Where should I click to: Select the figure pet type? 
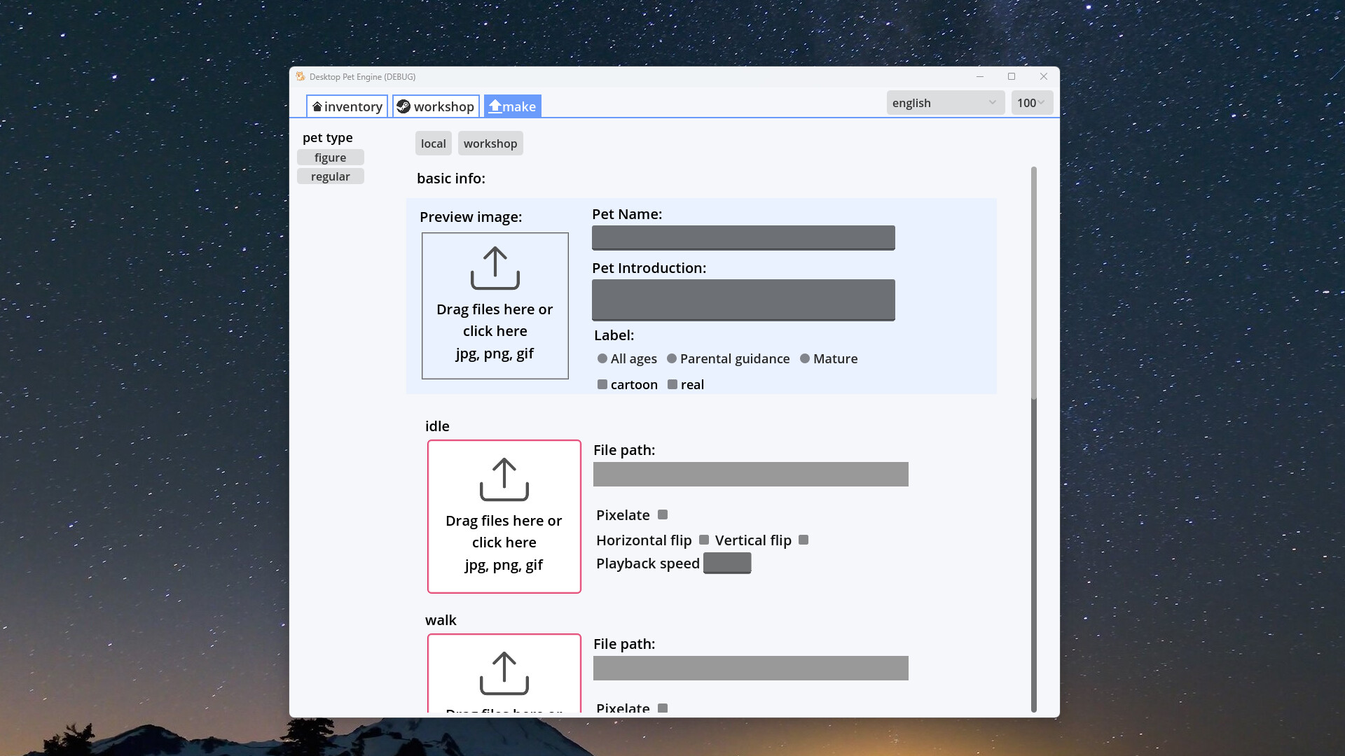coord(330,157)
